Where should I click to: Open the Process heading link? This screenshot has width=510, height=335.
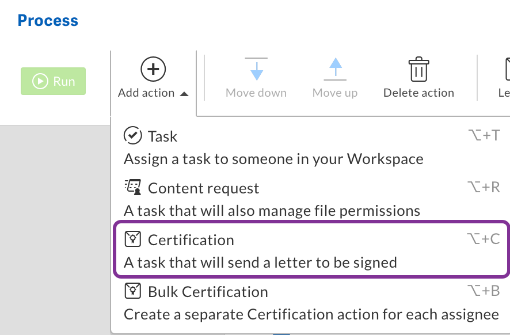(48, 21)
